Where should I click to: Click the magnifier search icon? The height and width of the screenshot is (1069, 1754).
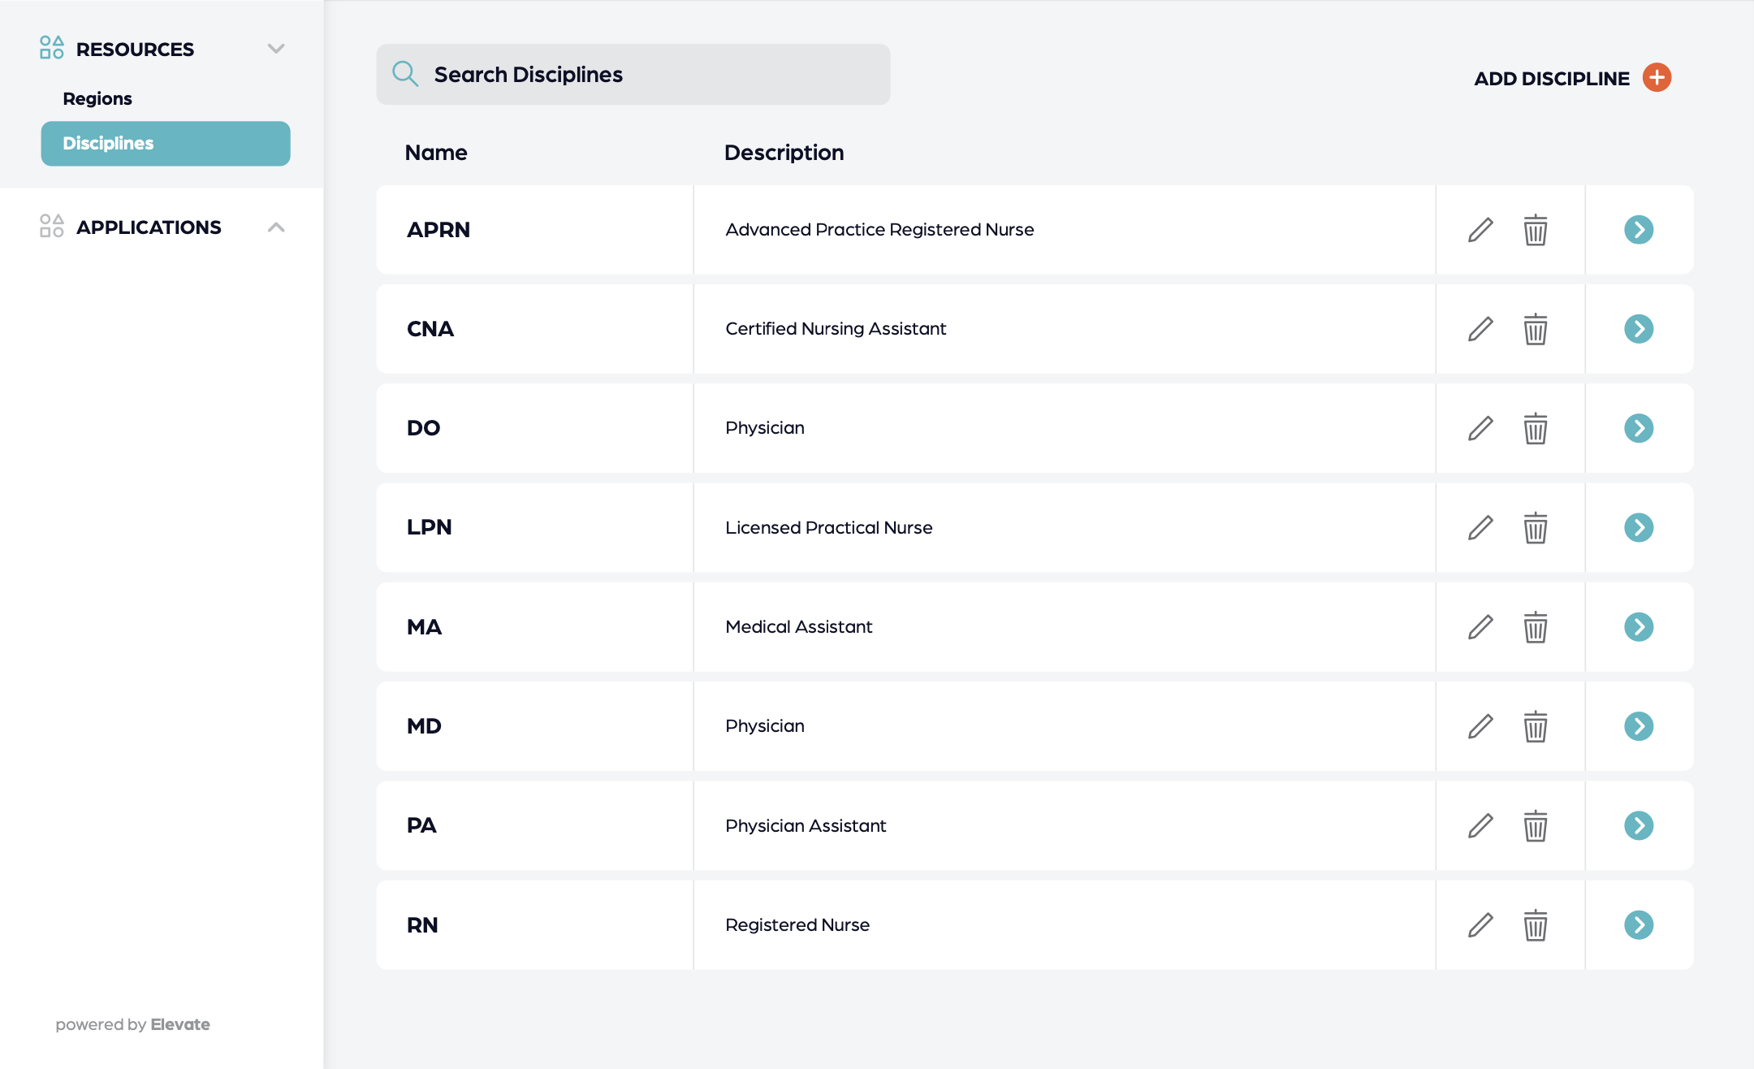[405, 74]
